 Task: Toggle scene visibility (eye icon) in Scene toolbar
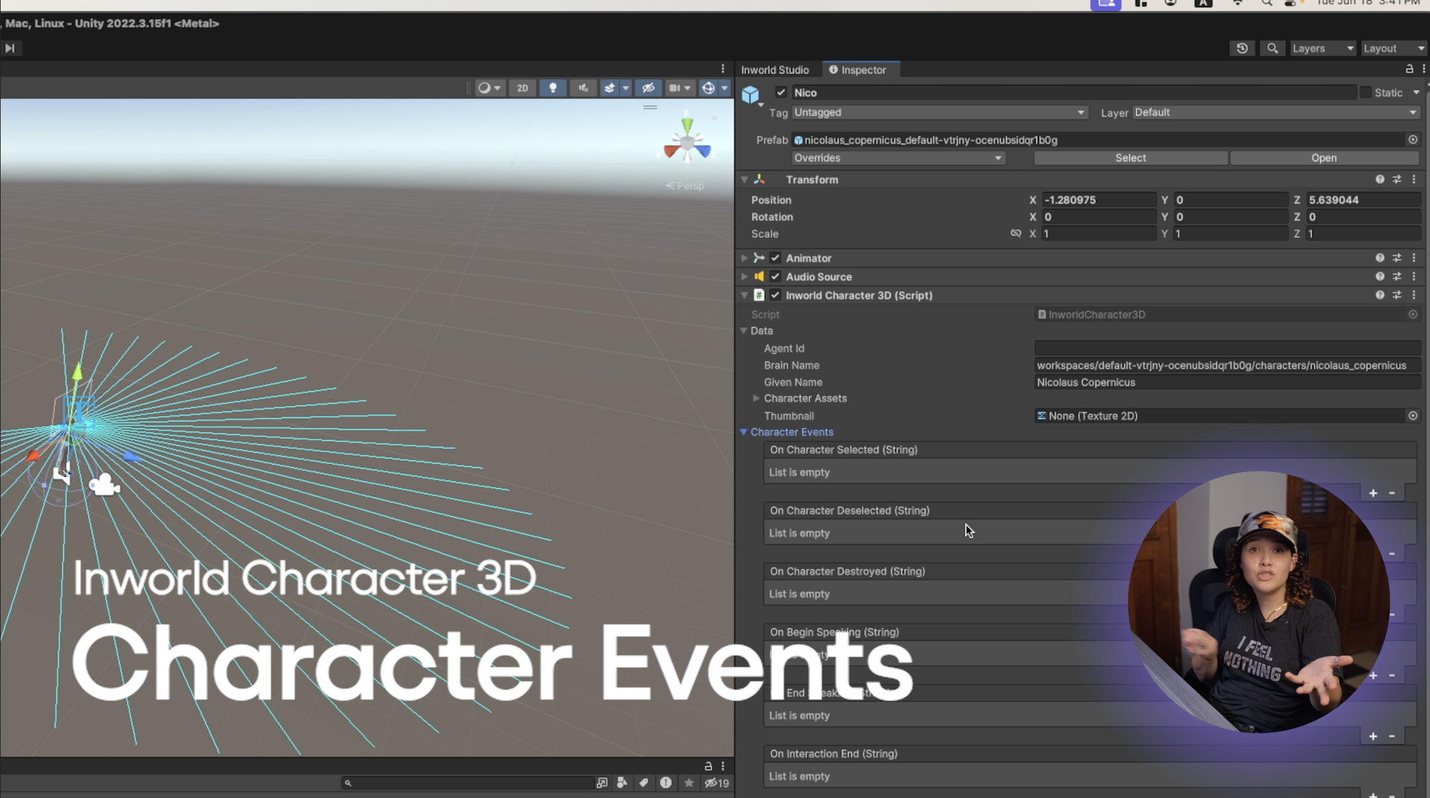point(648,87)
